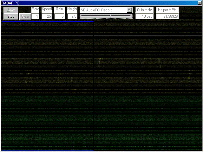Click the Speed value field showing 25

[47, 16]
